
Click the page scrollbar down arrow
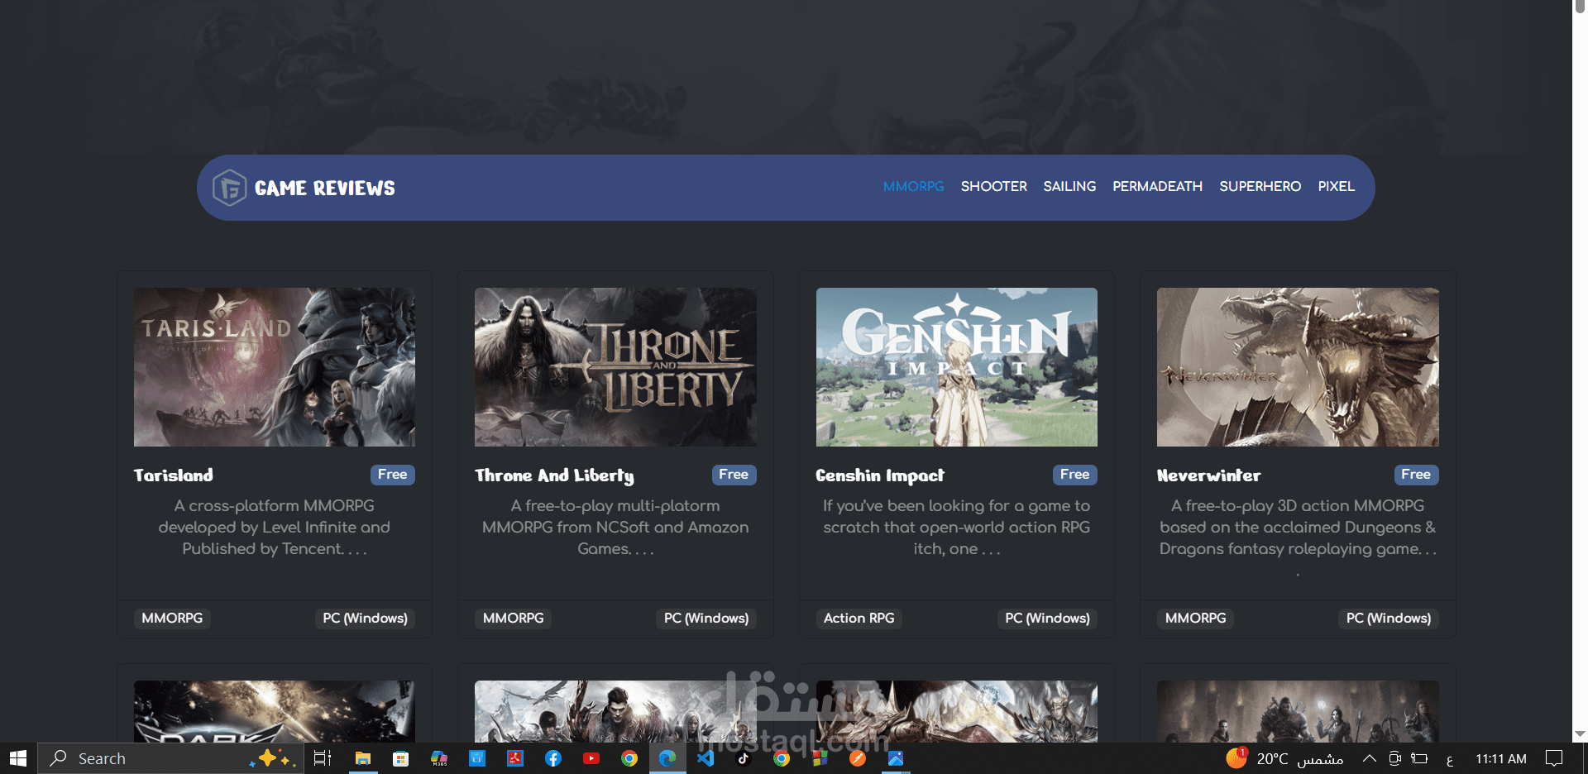pyautogui.click(x=1580, y=734)
